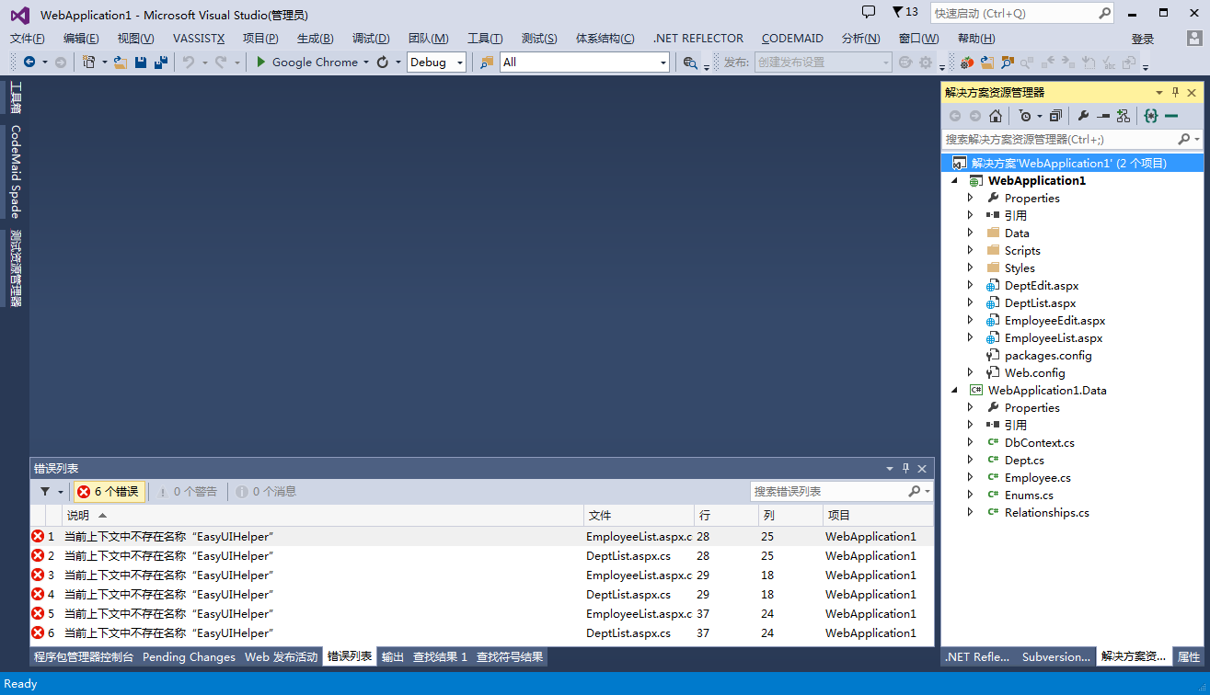Start debugging with the green play icon

click(261, 62)
